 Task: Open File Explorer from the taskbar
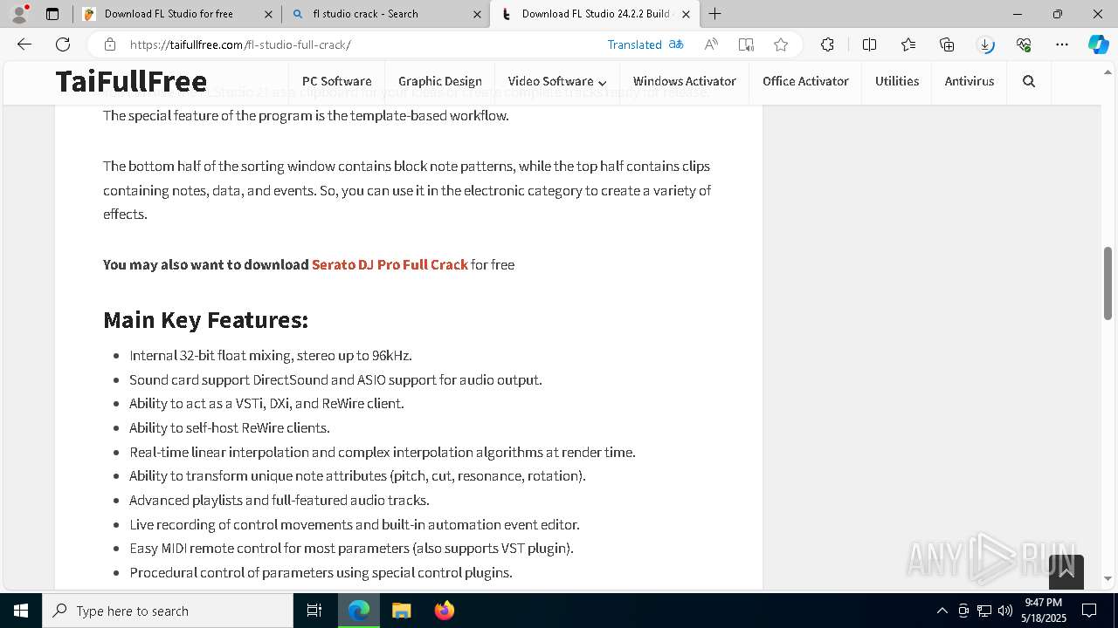pyautogui.click(x=401, y=611)
